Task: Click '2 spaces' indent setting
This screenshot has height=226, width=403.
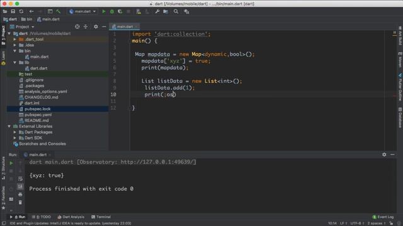Action: pyautogui.click(x=377, y=223)
